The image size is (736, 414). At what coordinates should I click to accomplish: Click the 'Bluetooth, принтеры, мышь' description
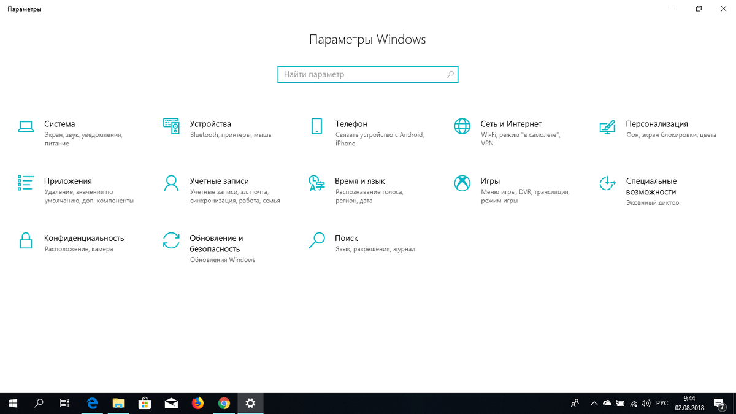pos(231,135)
